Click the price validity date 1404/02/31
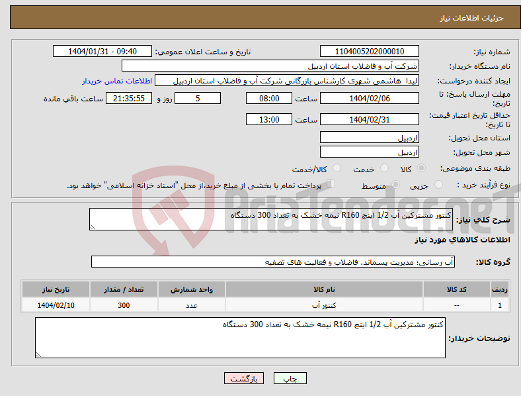The image size is (521, 396). 369,119
